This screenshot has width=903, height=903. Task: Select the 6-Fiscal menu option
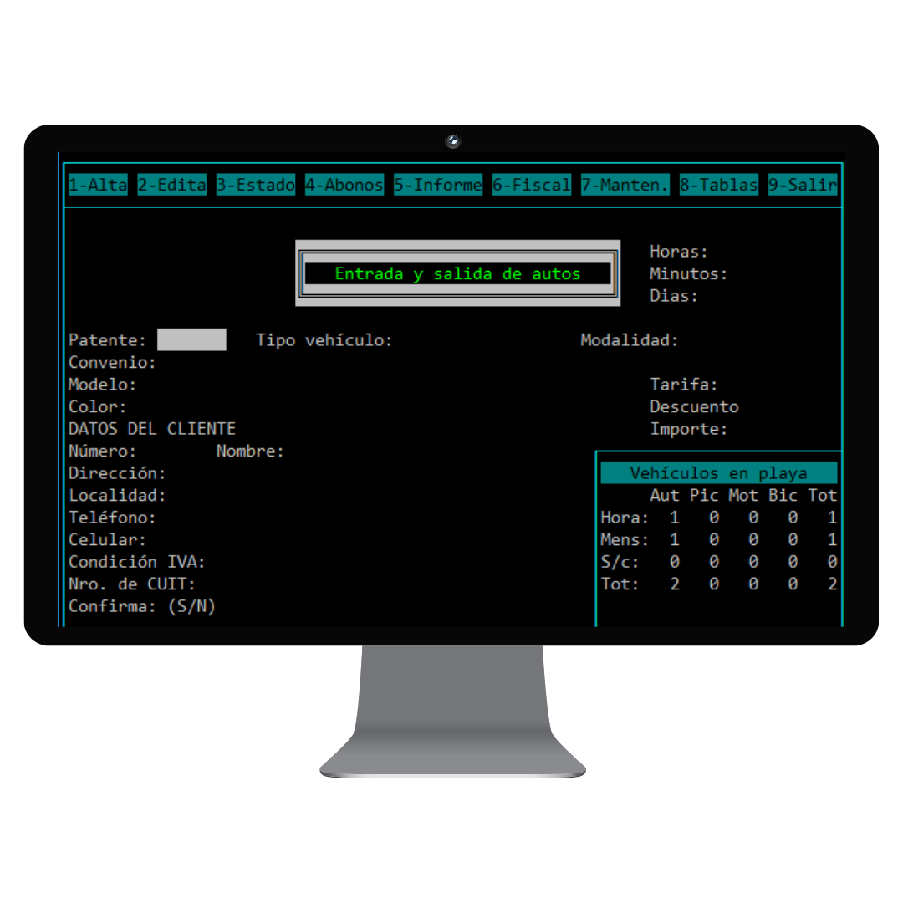point(531,185)
